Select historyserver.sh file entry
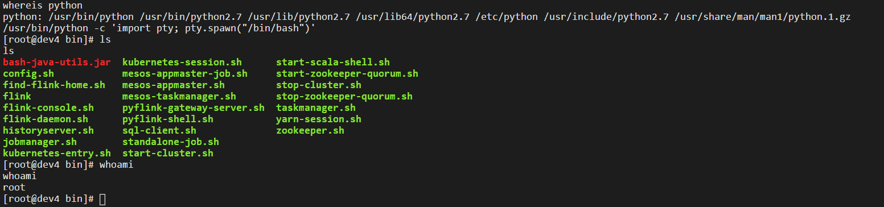The image size is (884, 207). (48, 131)
